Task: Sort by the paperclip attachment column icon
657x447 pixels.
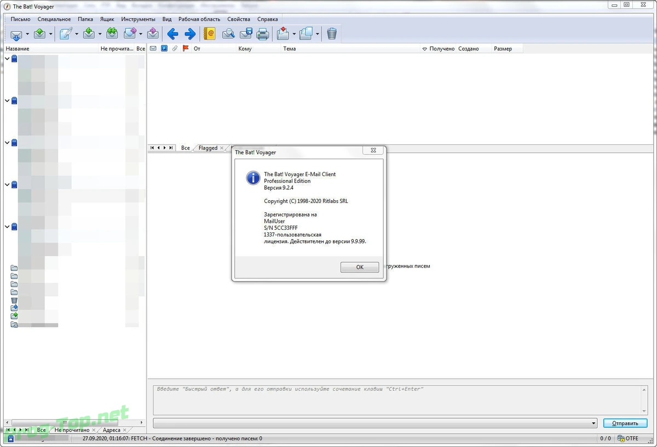Action: (175, 49)
